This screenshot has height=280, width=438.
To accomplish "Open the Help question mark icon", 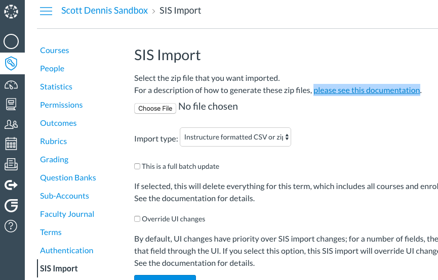I will coord(11,226).
